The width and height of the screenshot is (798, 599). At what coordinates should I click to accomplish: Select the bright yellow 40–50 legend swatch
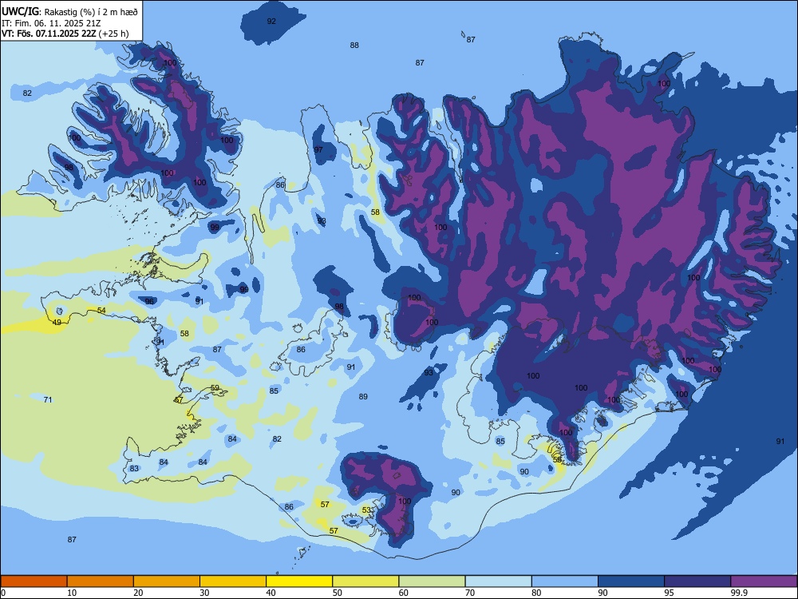tap(299, 581)
